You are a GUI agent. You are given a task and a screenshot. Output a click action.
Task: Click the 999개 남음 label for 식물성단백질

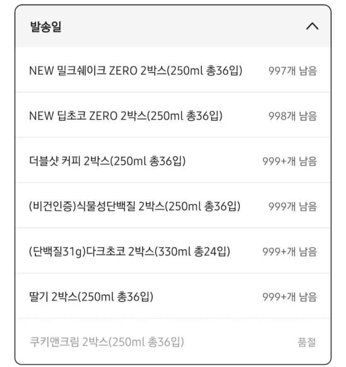(x=293, y=206)
